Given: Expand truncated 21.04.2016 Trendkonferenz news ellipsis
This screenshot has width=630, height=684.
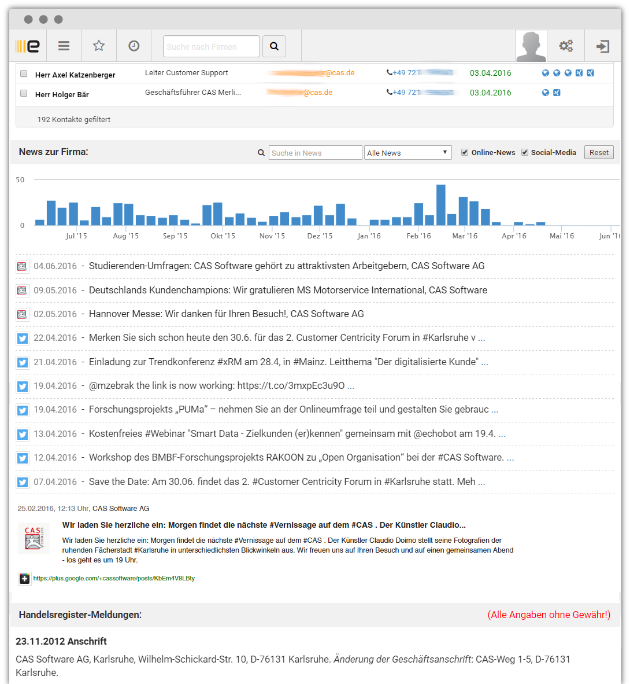Looking at the screenshot, I should [484, 362].
